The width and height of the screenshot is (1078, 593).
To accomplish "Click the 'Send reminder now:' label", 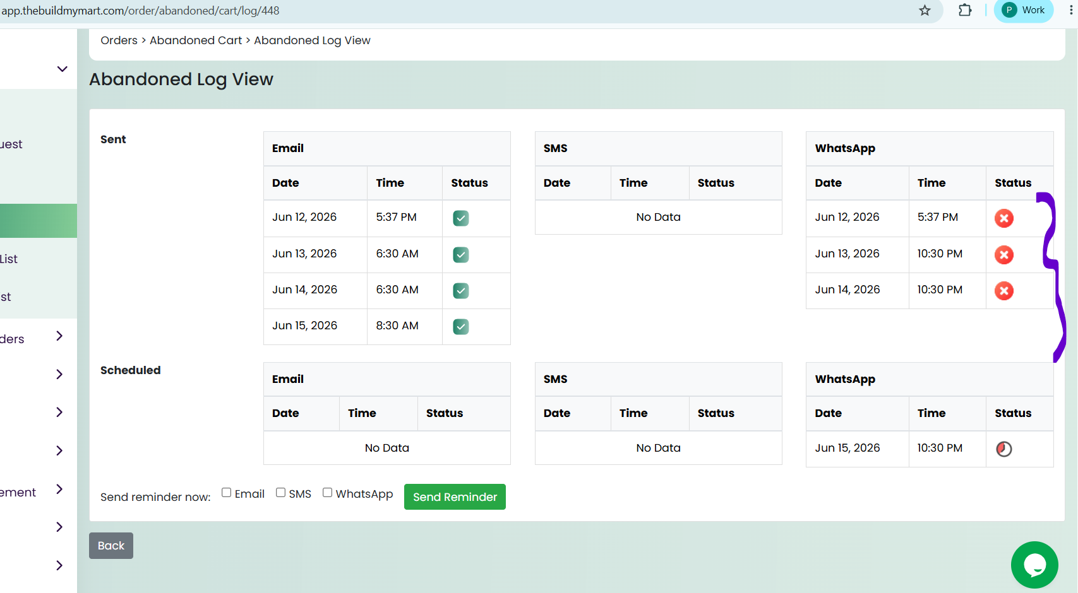I will [x=155, y=497].
